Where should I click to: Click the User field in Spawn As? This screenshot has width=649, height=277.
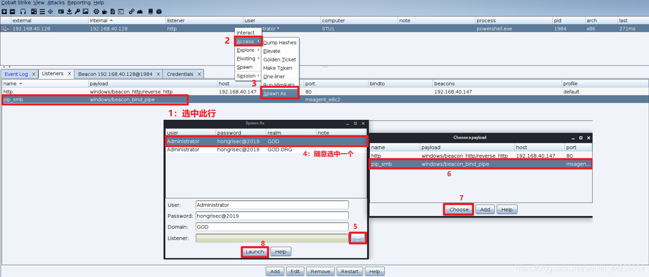[272, 205]
